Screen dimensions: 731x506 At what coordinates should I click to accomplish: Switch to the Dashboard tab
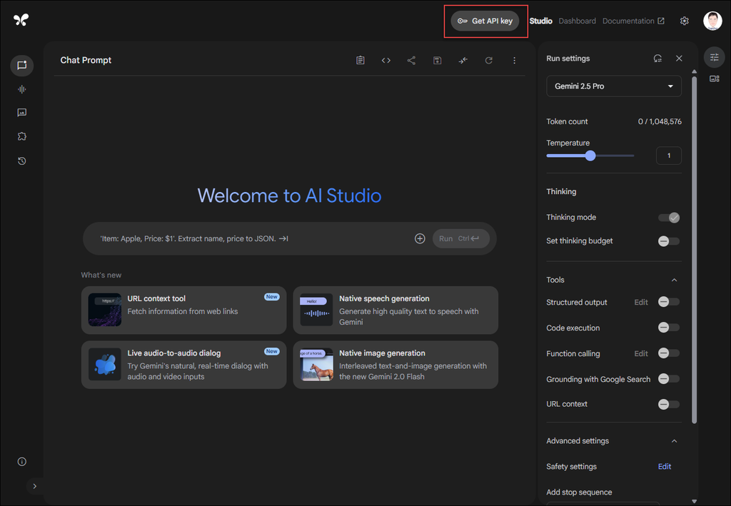click(x=577, y=21)
